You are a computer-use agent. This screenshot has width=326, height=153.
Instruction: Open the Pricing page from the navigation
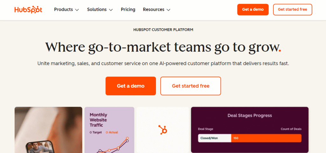(x=128, y=10)
